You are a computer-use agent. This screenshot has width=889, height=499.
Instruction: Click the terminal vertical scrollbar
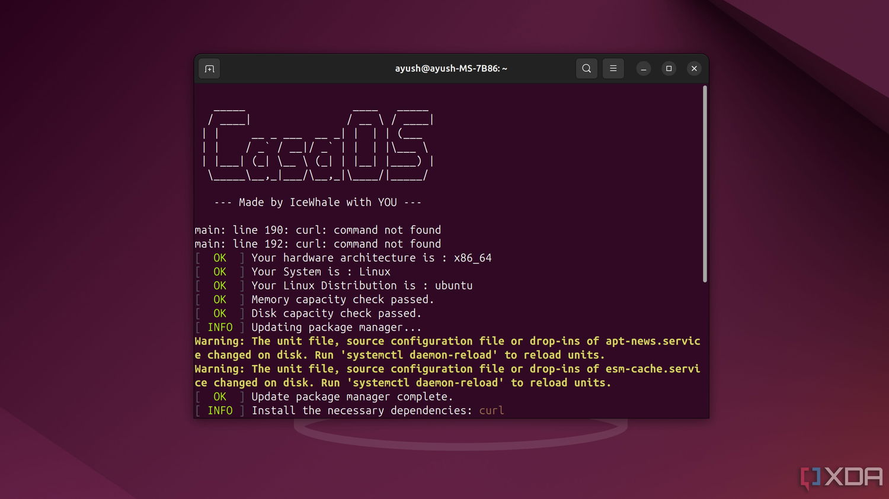point(705,184)
